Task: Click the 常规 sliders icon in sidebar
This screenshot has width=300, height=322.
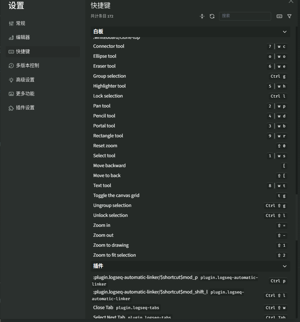Action: click(x=11, y=24)
